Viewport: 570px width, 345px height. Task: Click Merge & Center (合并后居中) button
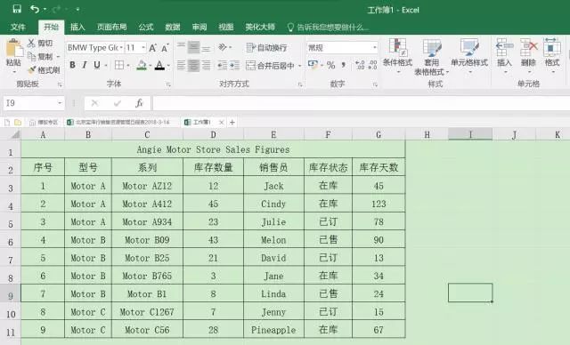270,66
